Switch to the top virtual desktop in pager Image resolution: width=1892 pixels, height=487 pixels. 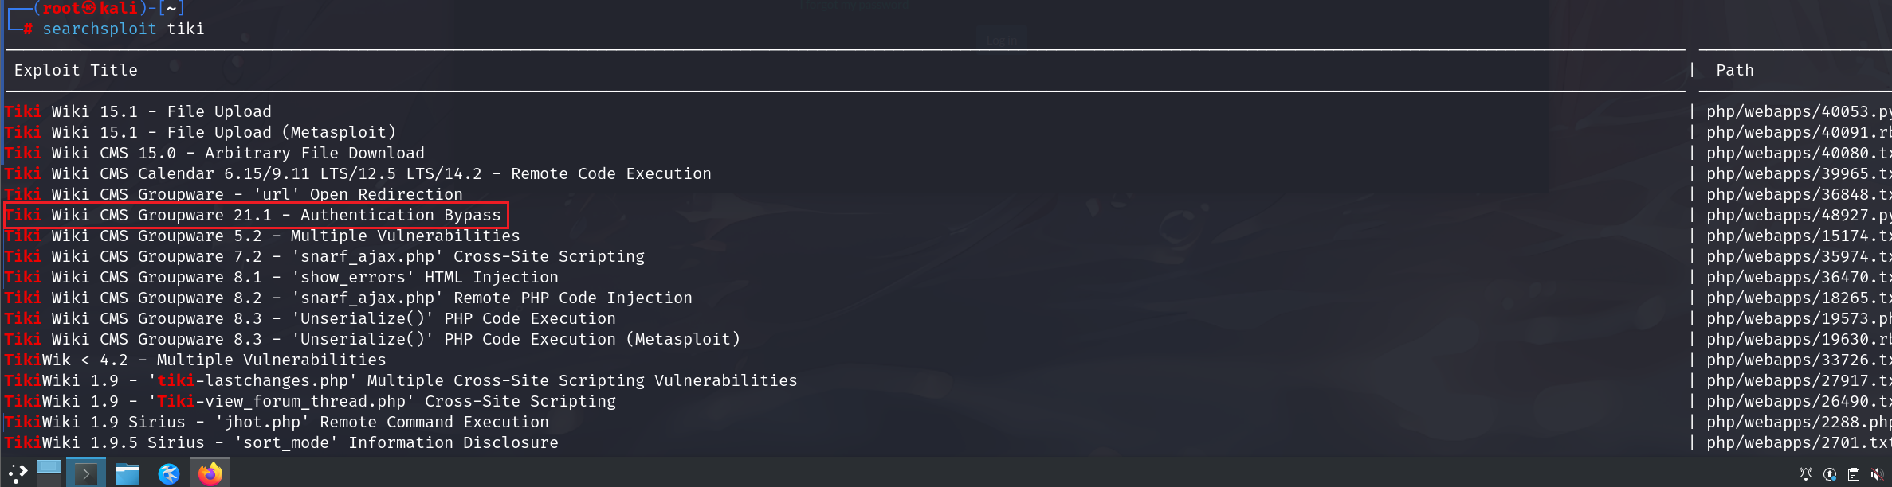tap(49, 466)
